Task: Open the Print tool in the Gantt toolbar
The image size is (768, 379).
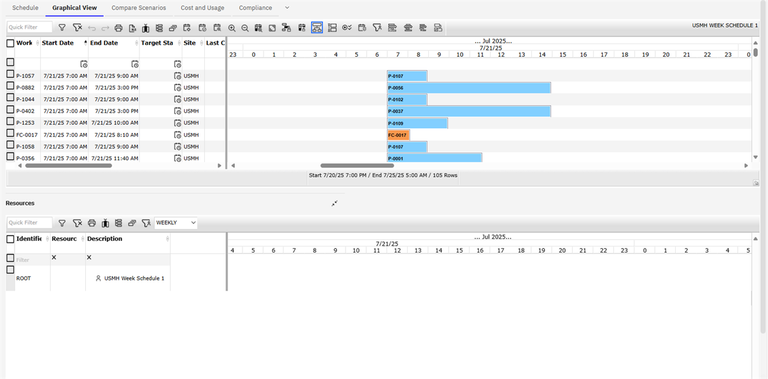Action: 119,28
